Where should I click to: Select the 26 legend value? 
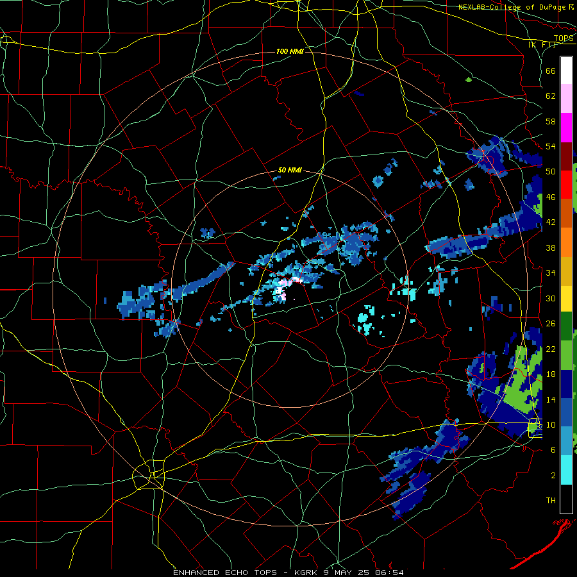coord(551,324)
